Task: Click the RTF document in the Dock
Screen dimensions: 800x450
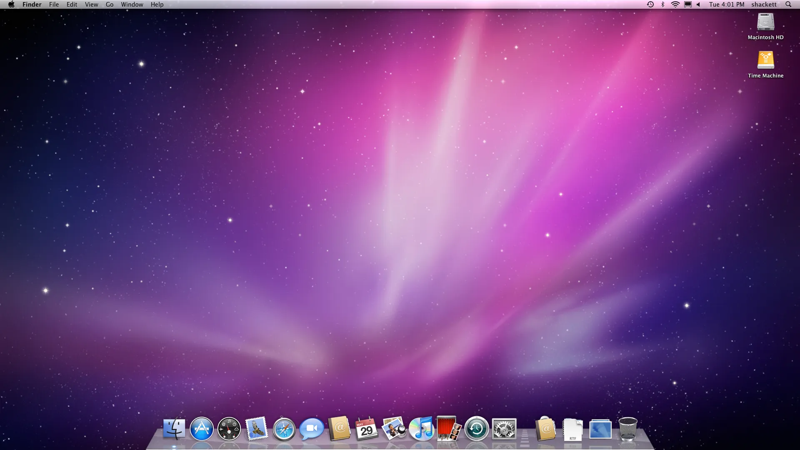Action: [x=573, y=429]
